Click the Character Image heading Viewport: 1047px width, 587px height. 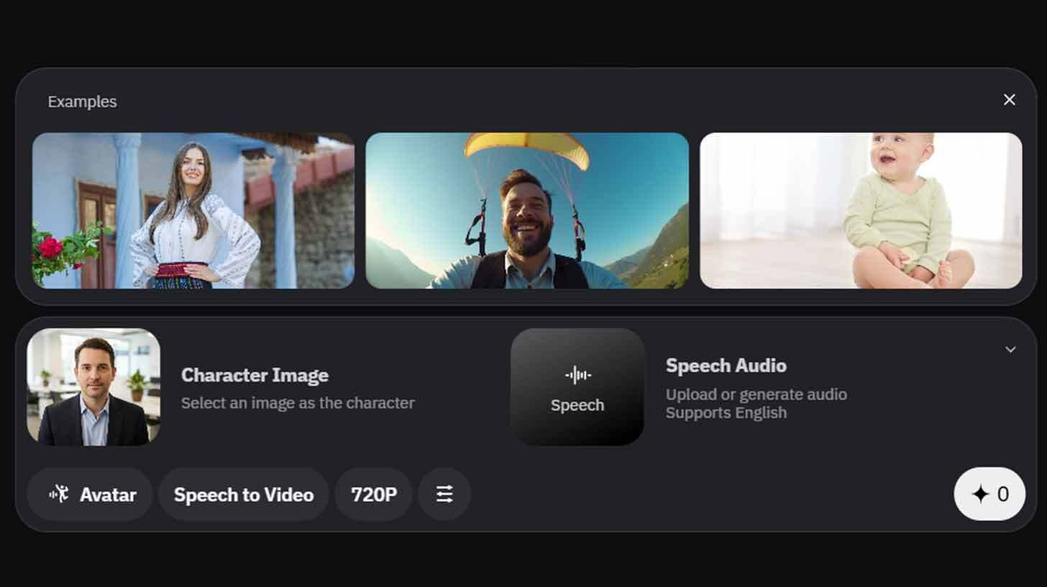pos(255,375)
